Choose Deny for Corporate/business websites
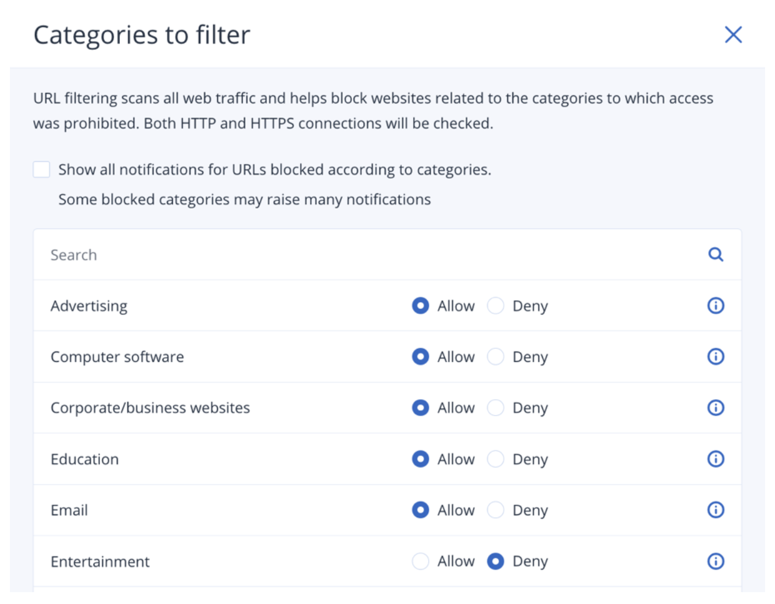Screen dimensions: 775x604 point(495,408)
